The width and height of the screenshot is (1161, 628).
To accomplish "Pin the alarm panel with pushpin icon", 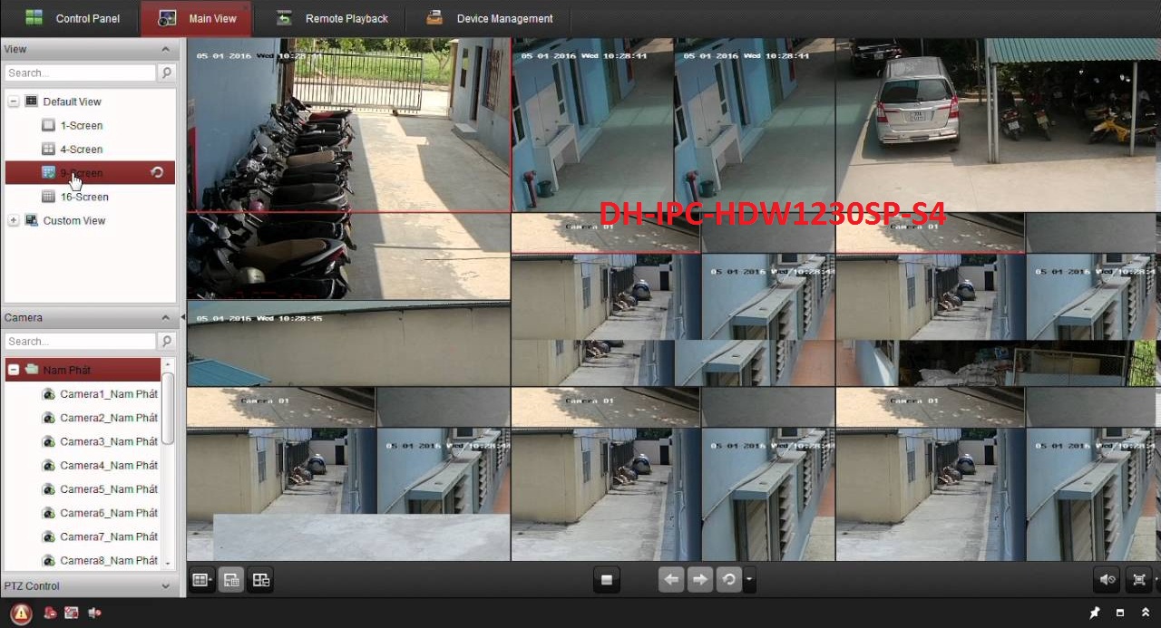I will click(1095, 614).
